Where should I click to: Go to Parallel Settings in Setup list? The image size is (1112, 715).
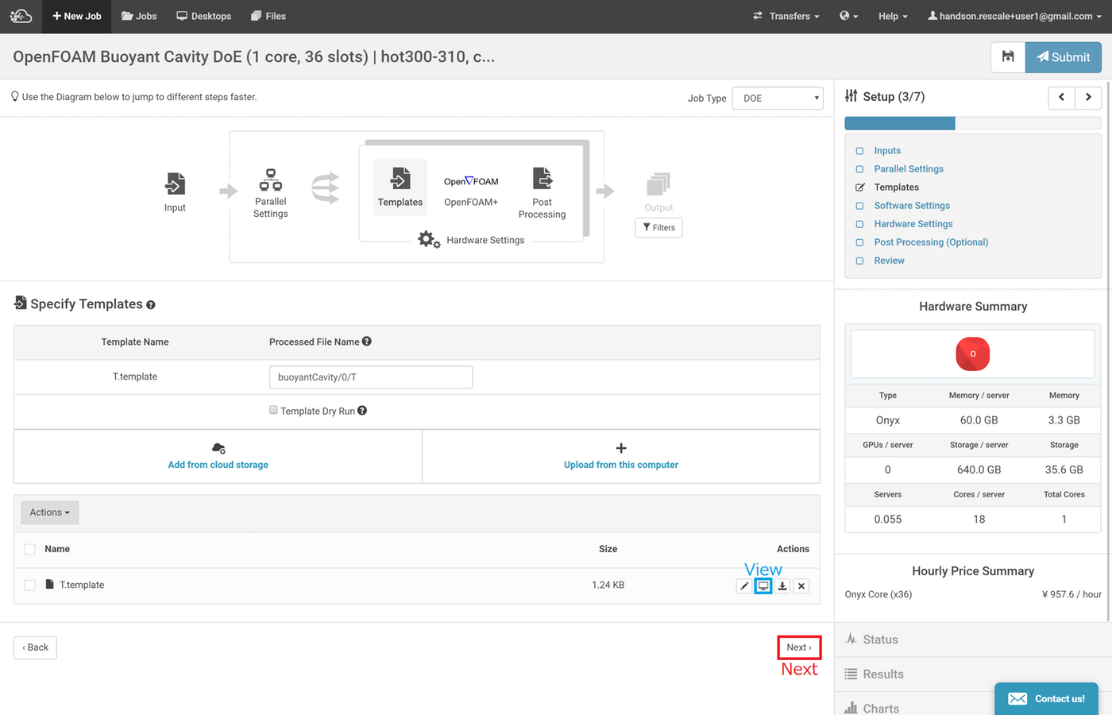pos(909,169)
